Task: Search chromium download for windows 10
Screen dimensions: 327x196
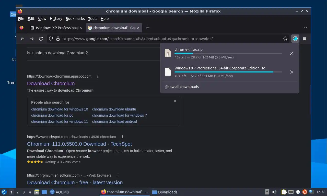Action: click(60, 109)
